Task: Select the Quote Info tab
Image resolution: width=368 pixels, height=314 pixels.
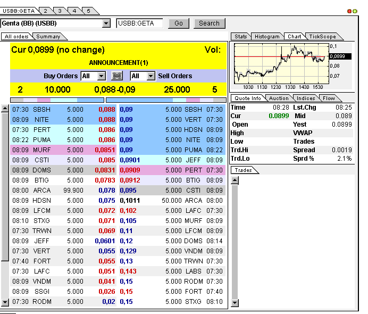Action: click(248, 98)
